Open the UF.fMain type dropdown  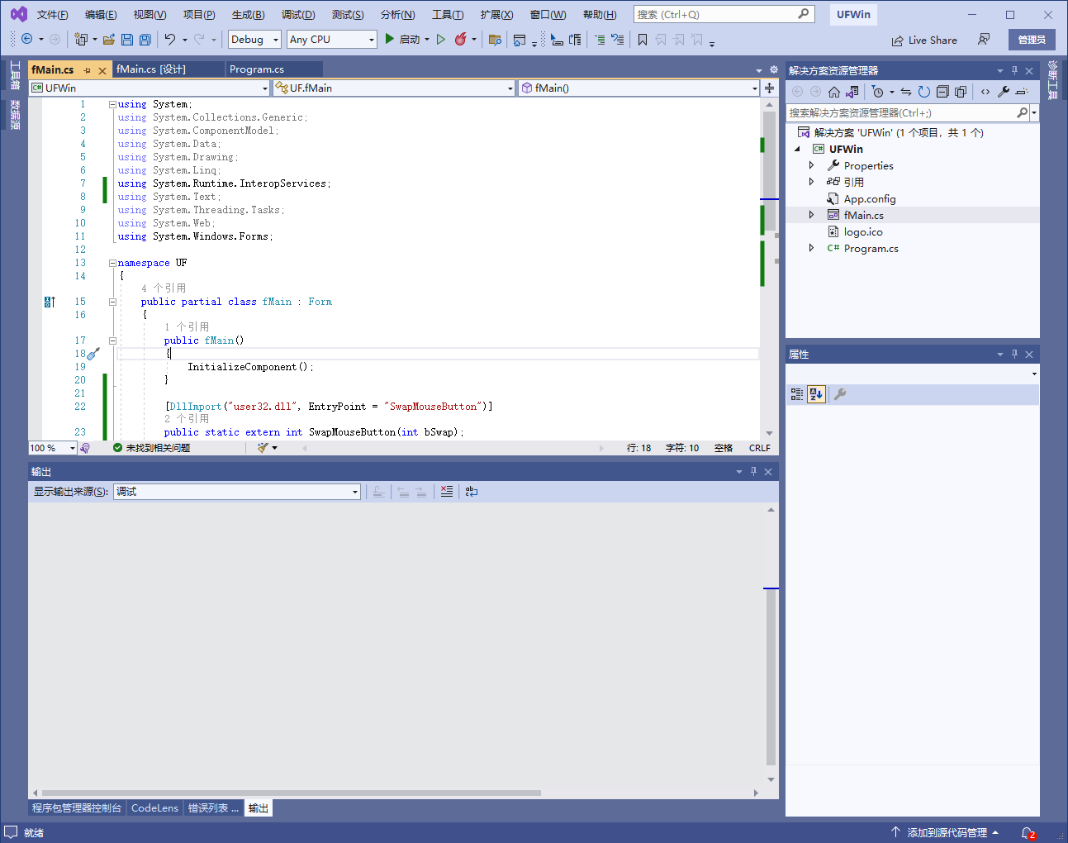pyautogui.click(x=394, y=88)
